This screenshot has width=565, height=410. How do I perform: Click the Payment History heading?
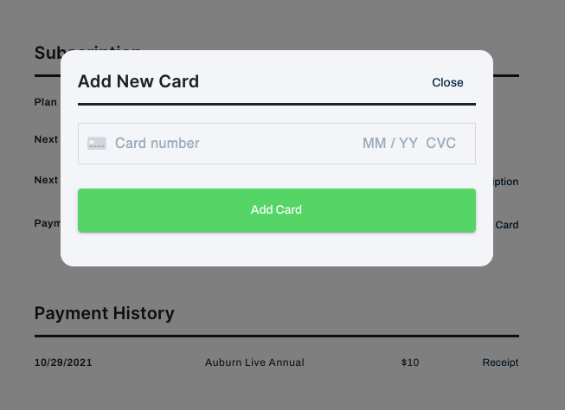[x=105, y=313]
